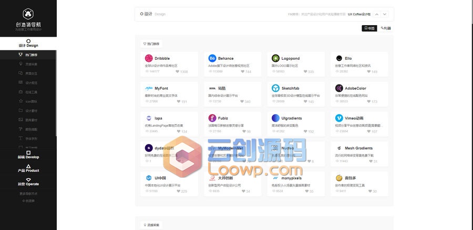The height and width of the screenshot is (230, 473).
Task: Click the heart on Mesh Gradients card
Action: [371, 161]
